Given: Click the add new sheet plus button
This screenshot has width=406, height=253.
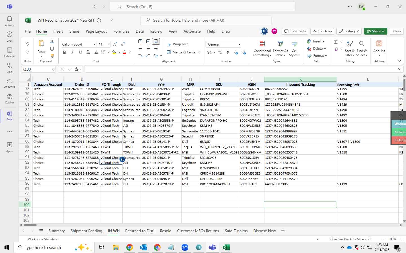Looking at the screenshot, I should (x=283, y=231).
